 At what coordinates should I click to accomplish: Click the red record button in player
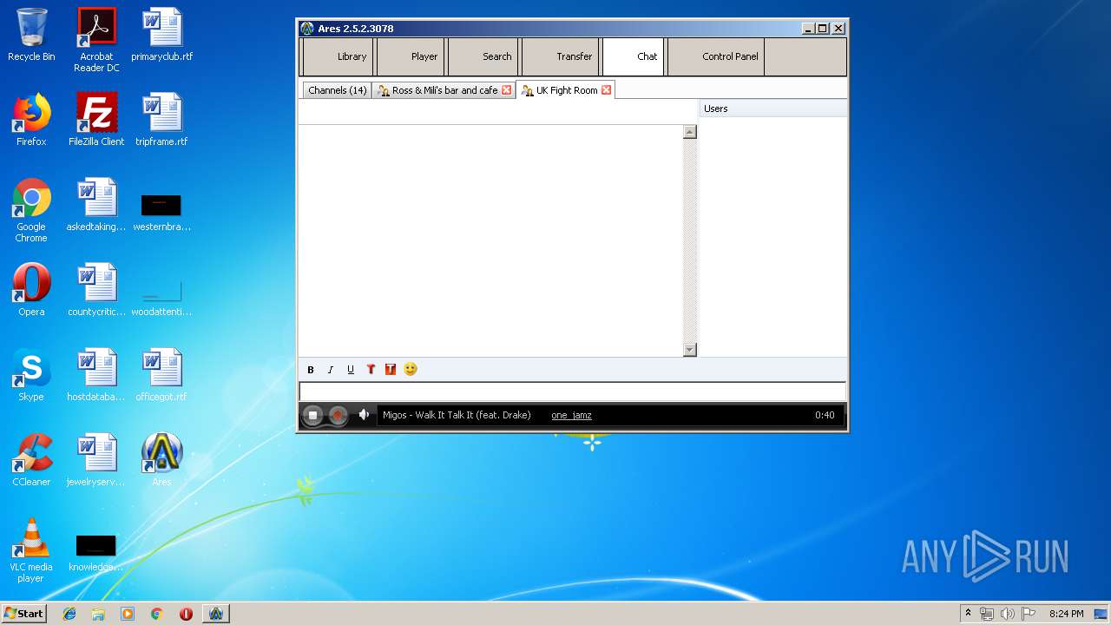339,415
